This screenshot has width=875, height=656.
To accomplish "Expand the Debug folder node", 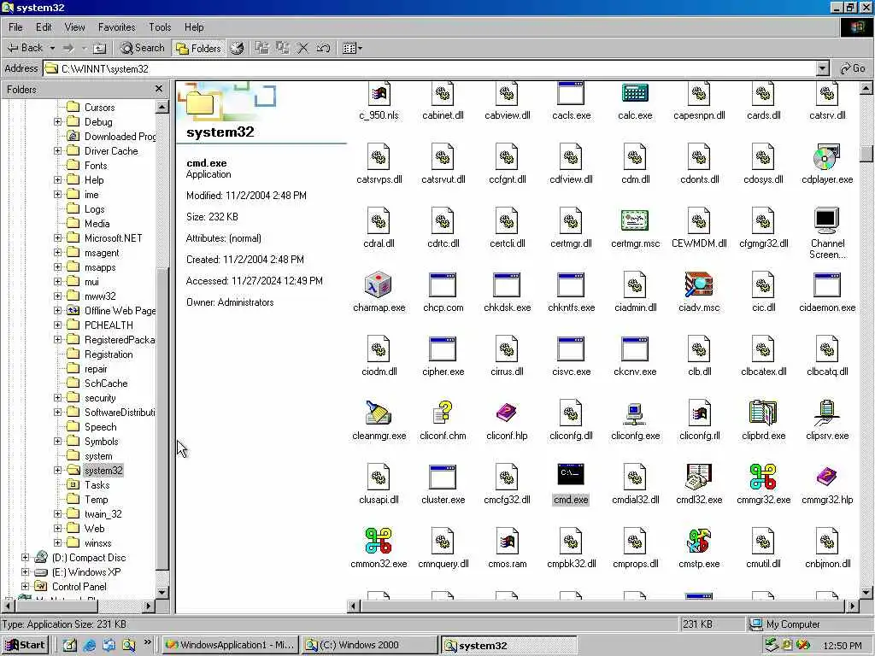I will [x=57, y=121].
